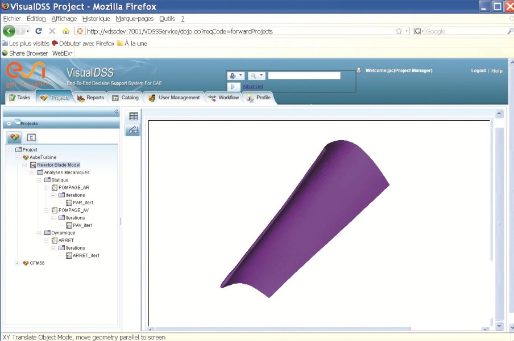Open the Tasks tab
Viewport: 514px width, 341px height.
point(19,98)
